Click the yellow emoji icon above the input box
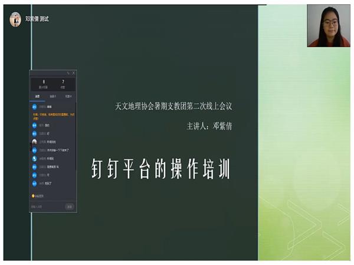The image size is (354, 265). 34,196
